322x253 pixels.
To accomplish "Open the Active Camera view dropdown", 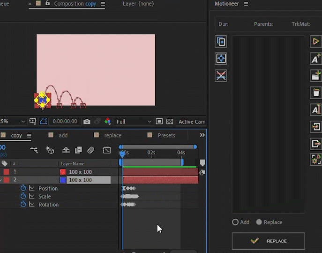I will (x=191, y=122).
